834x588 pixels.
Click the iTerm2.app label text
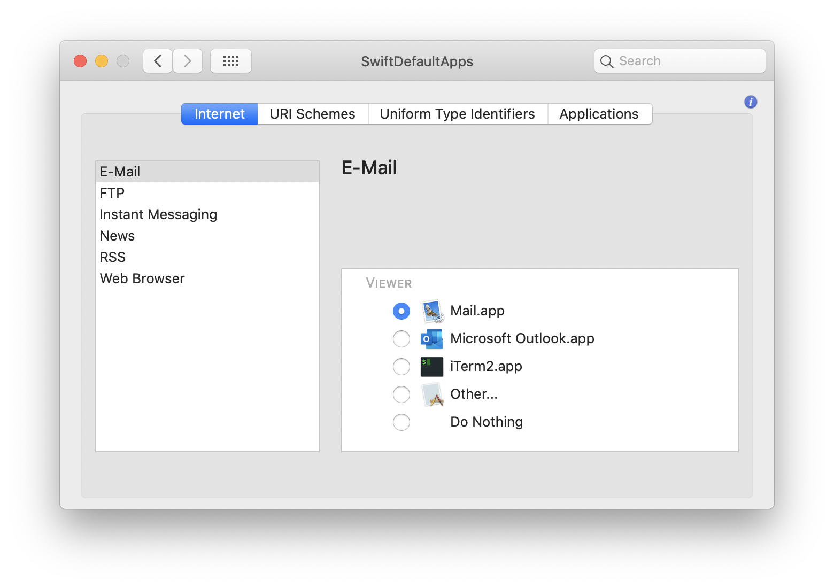(x=486, y=367)
